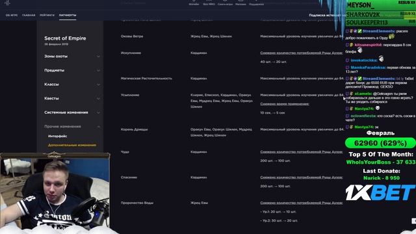Click ore reduction link in Чудо row

point(302,151)
